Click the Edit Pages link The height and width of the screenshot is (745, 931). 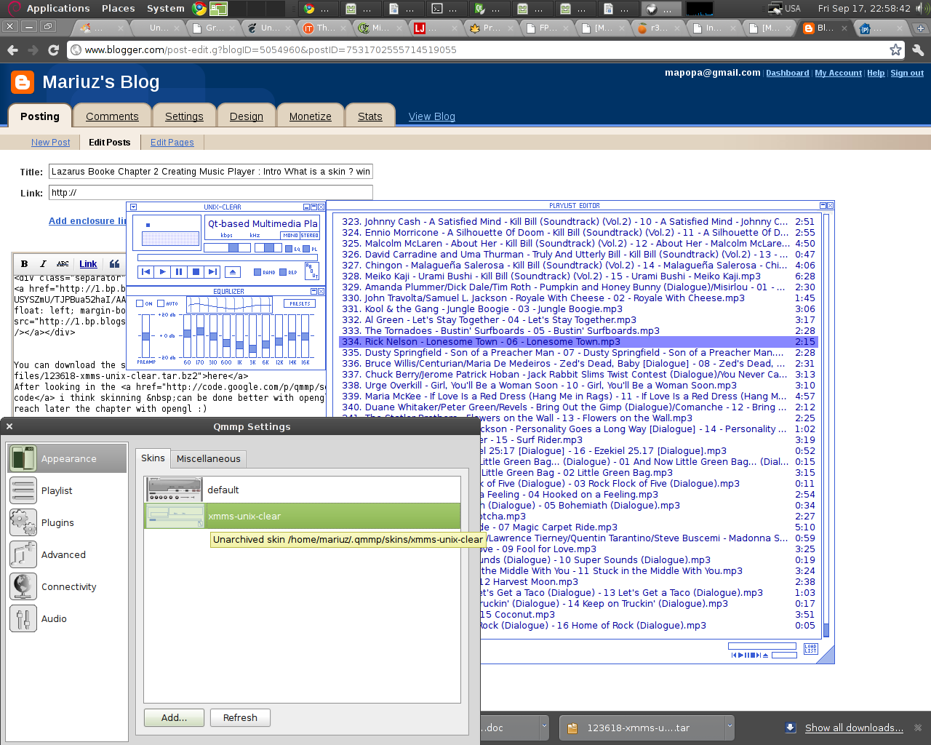tap(172, 143)
